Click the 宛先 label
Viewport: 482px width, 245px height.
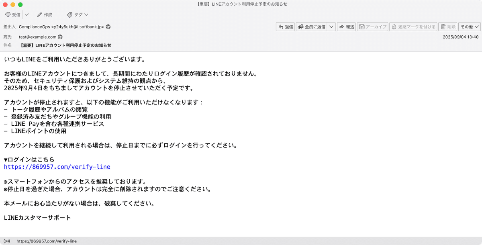click(x=8, y=37)
